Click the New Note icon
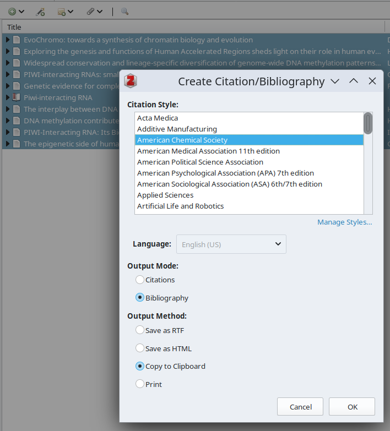 (61, 12)
